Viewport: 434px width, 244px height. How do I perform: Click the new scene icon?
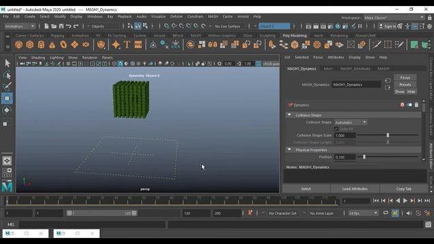pos(47,26)
